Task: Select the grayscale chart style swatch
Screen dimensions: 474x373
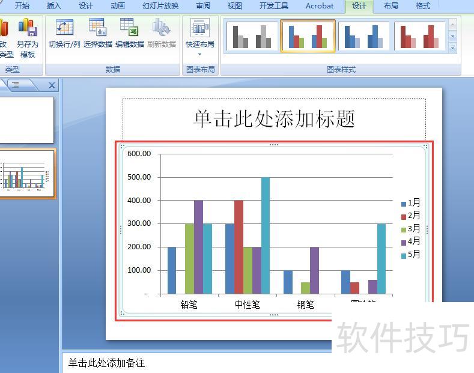Action: click(x=252, y=36)
